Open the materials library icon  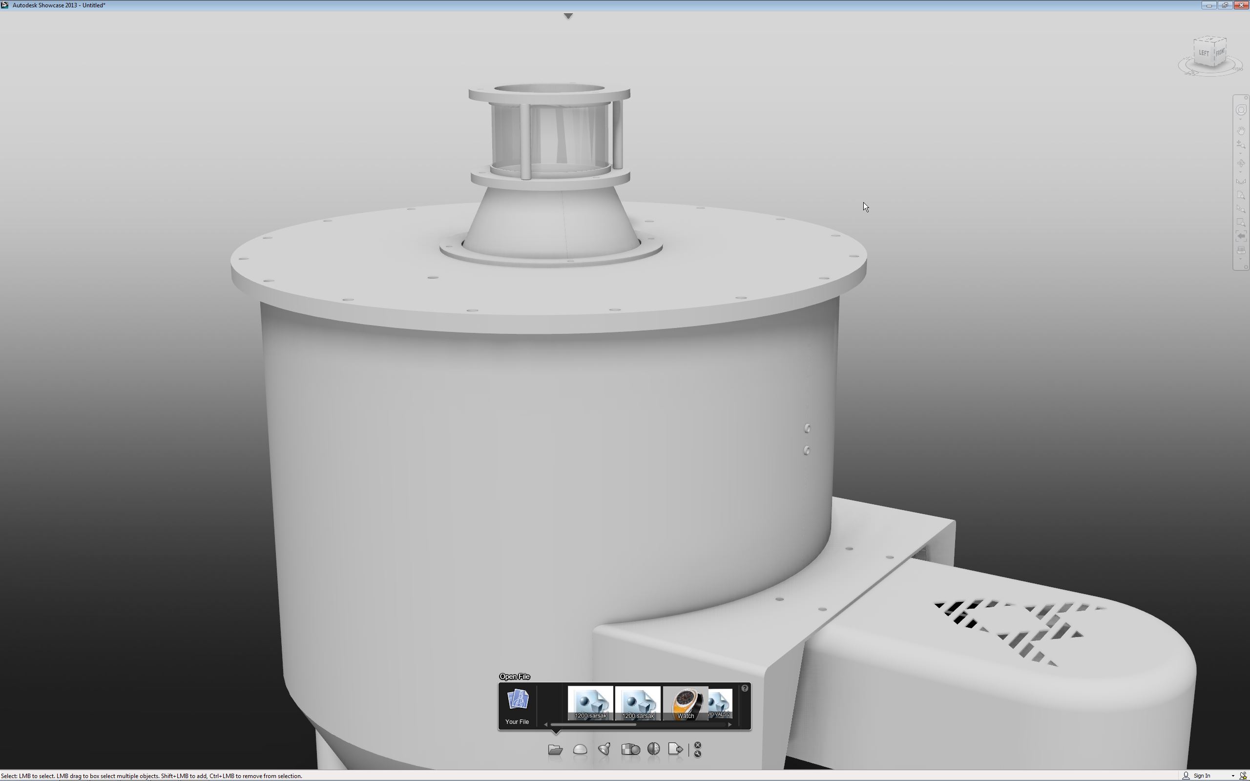tap(630, 749)
